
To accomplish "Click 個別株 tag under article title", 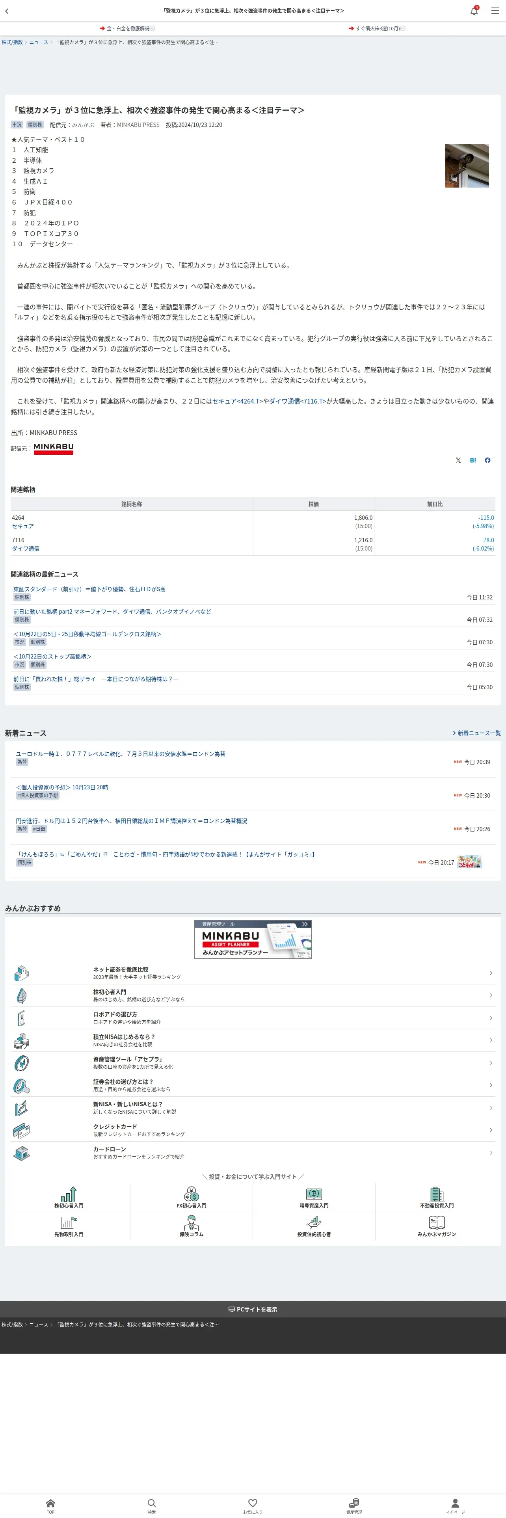I will click(x=35, y=125).
